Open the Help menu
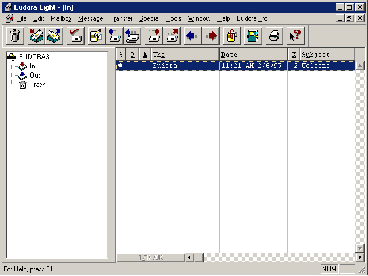 224,18
